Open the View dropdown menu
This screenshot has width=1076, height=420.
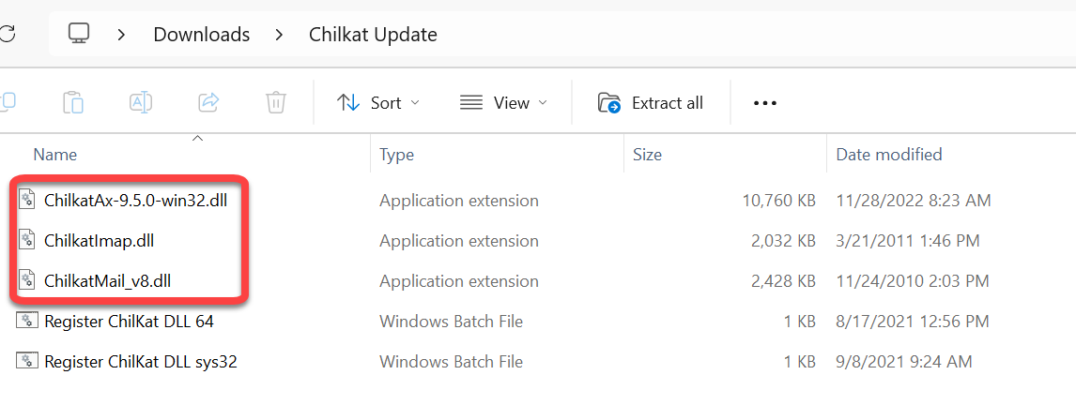coord(503,103)
